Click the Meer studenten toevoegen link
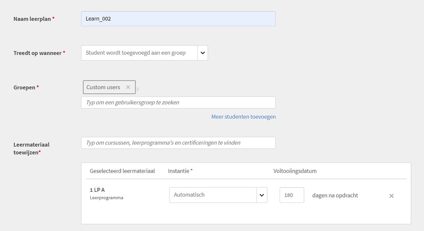The height and width of the screenshot is (231, 424). click(244, 117)
